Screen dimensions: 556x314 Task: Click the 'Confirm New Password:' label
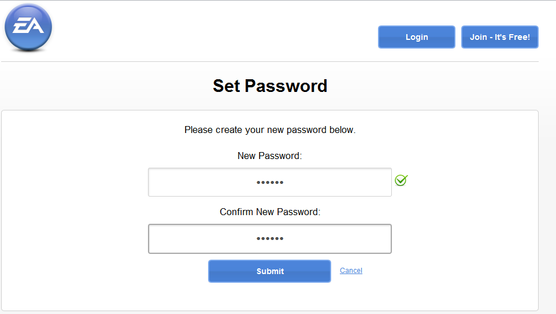pyautogui.click(x=270, y=212)
